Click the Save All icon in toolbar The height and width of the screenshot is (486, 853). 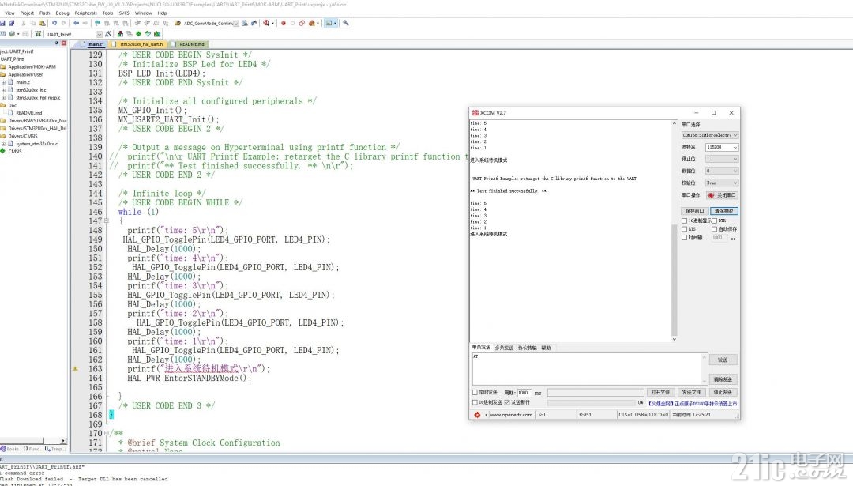11,23
